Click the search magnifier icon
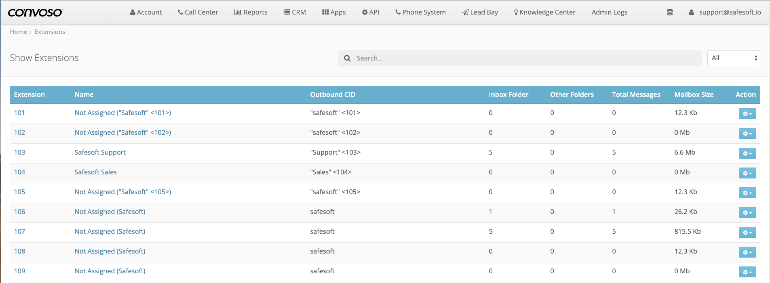Screen dimensions: 770x283 (x=347, y=58)
